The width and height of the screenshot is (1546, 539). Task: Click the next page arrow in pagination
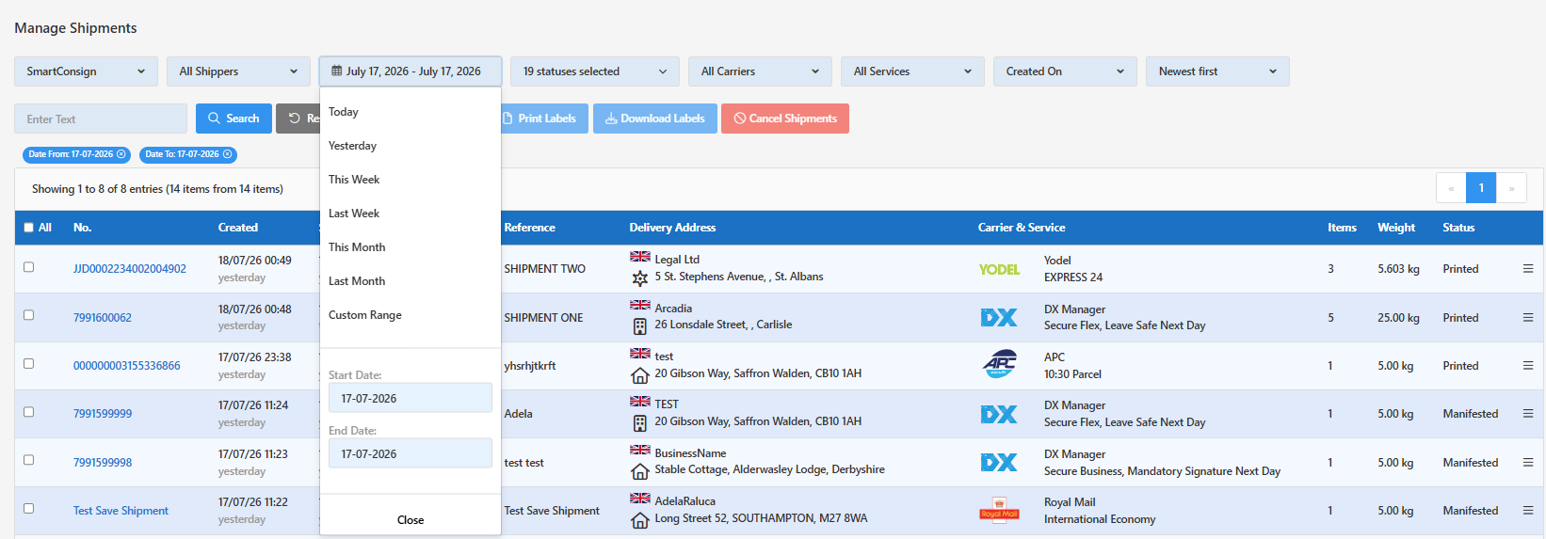coord(1511,188)
